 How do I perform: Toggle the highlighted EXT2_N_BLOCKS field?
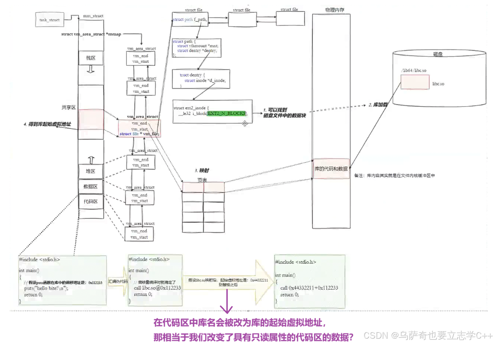[x=227, y=113]
